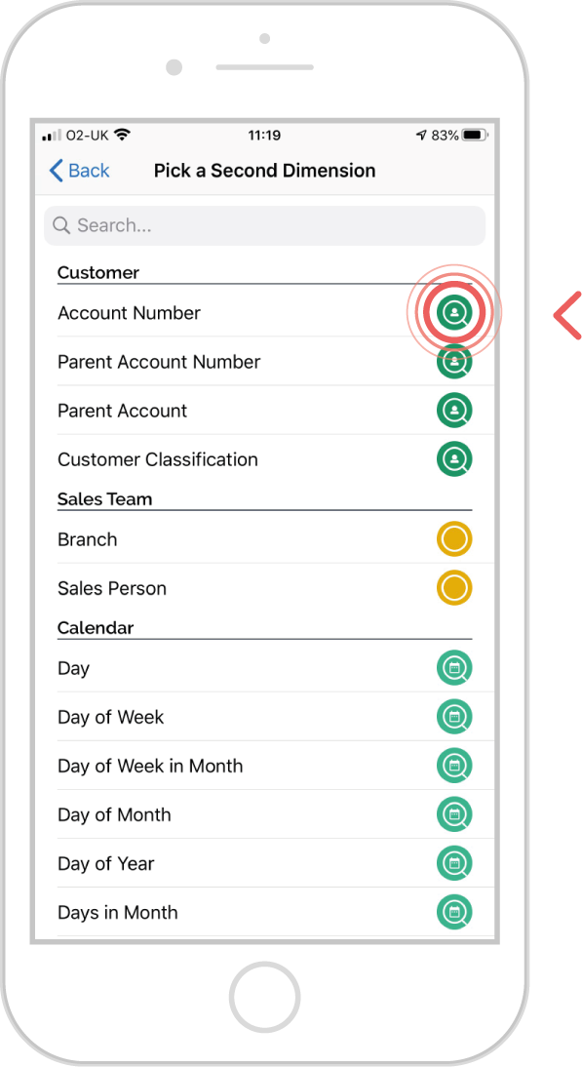This screenshot has width=582, height=1067.
Task: Tap the Parent Account Number customer icon
Action: tap(454, 361)
